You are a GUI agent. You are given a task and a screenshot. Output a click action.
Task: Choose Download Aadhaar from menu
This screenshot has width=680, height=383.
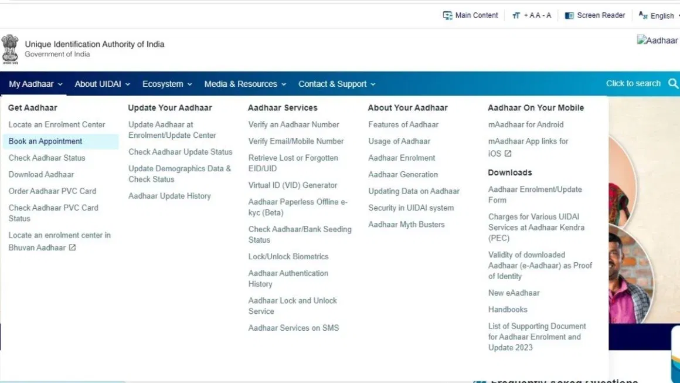41,174
